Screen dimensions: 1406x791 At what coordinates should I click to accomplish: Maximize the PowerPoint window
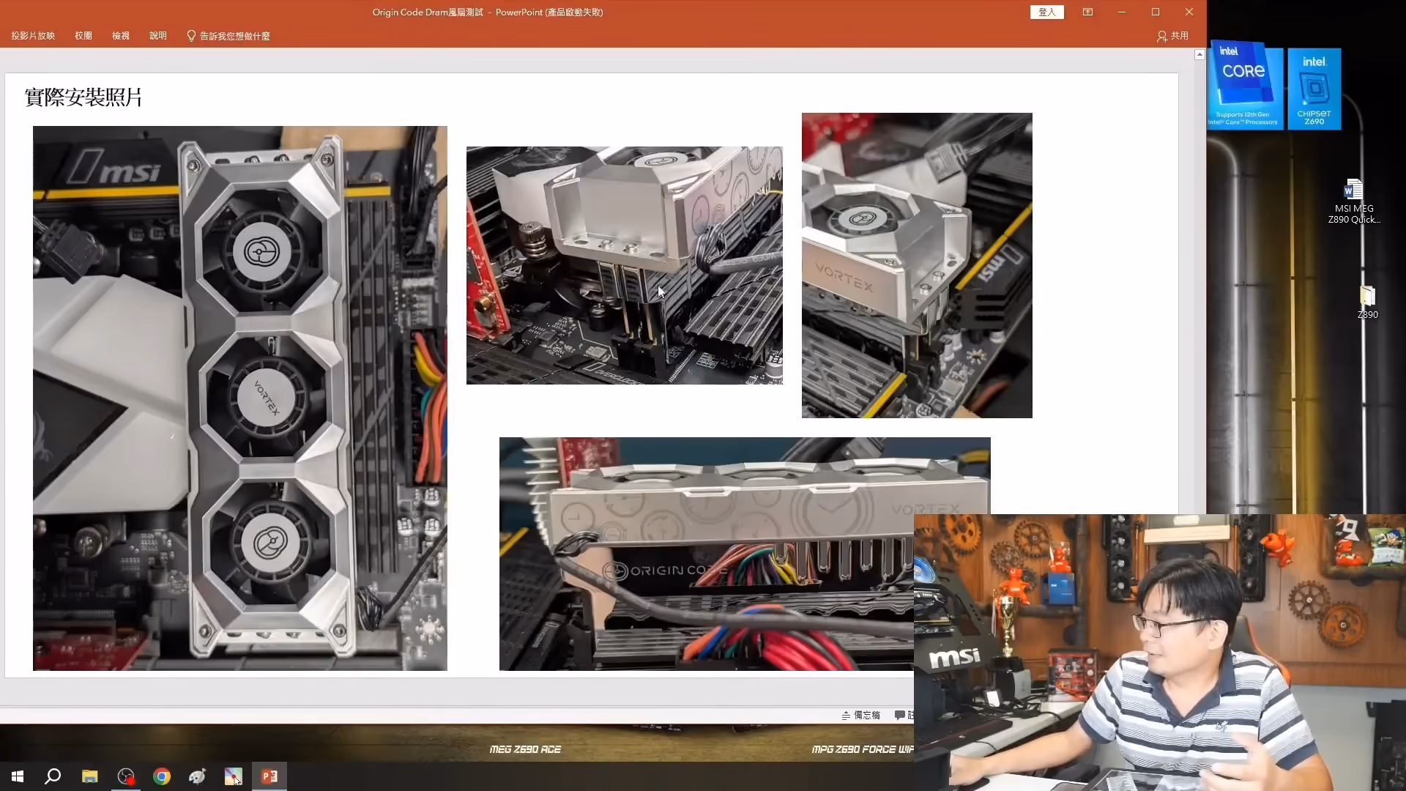[1156, 12]
